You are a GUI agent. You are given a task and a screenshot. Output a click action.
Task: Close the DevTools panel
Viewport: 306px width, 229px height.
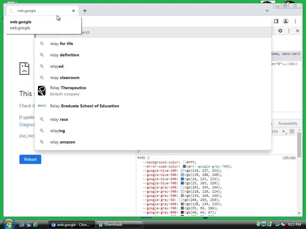[298, 31]
